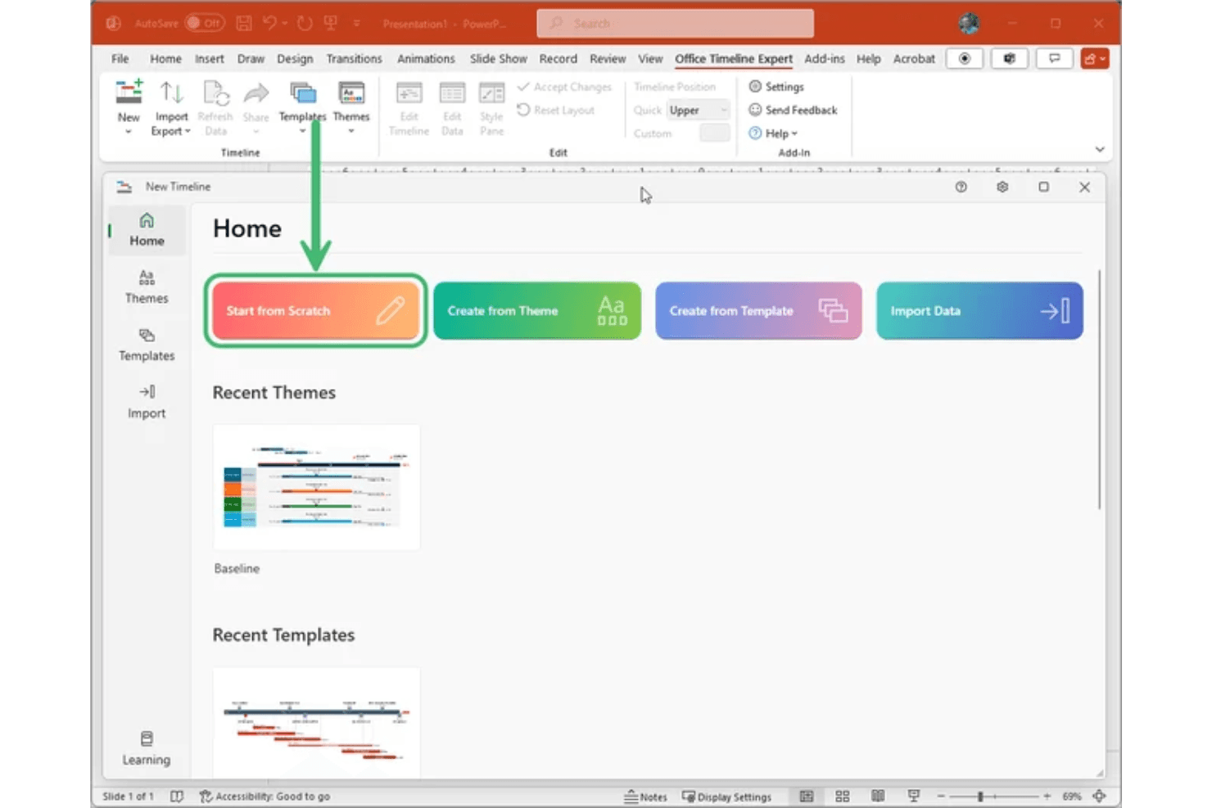Image resolution: width=1212 pixels, height=808 pixels.
Task: Open the gear settings in New Timeline header
Action: pyautogui.click(x=1002, y=187)
